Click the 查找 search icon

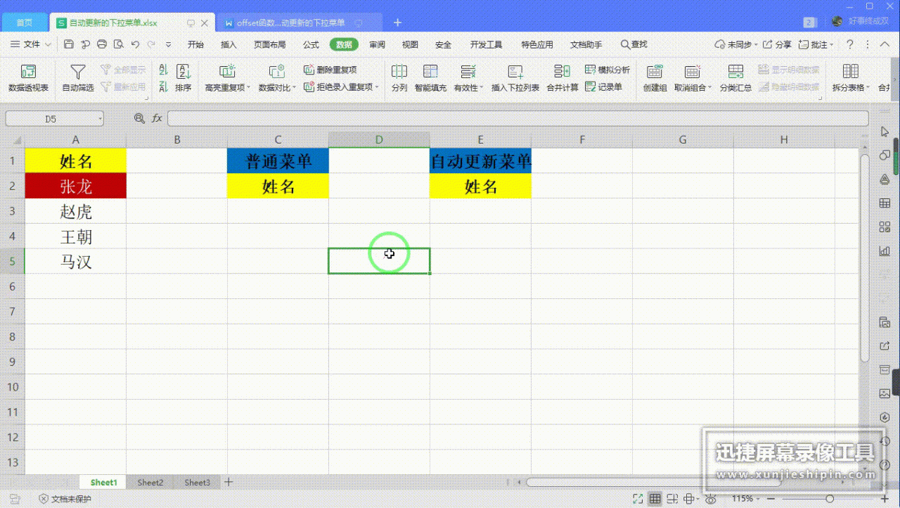point(634,44)
